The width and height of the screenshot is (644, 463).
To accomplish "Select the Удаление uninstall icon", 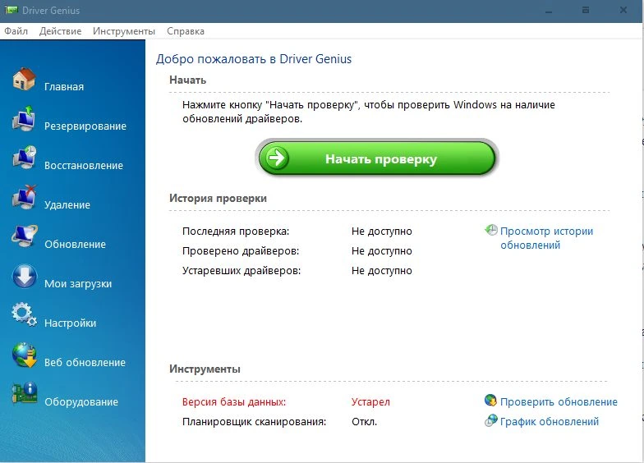I will [25, 197].
